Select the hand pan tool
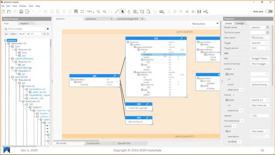Image resolution: width=275 pixels, height=155 pixels. click(129, 12)
